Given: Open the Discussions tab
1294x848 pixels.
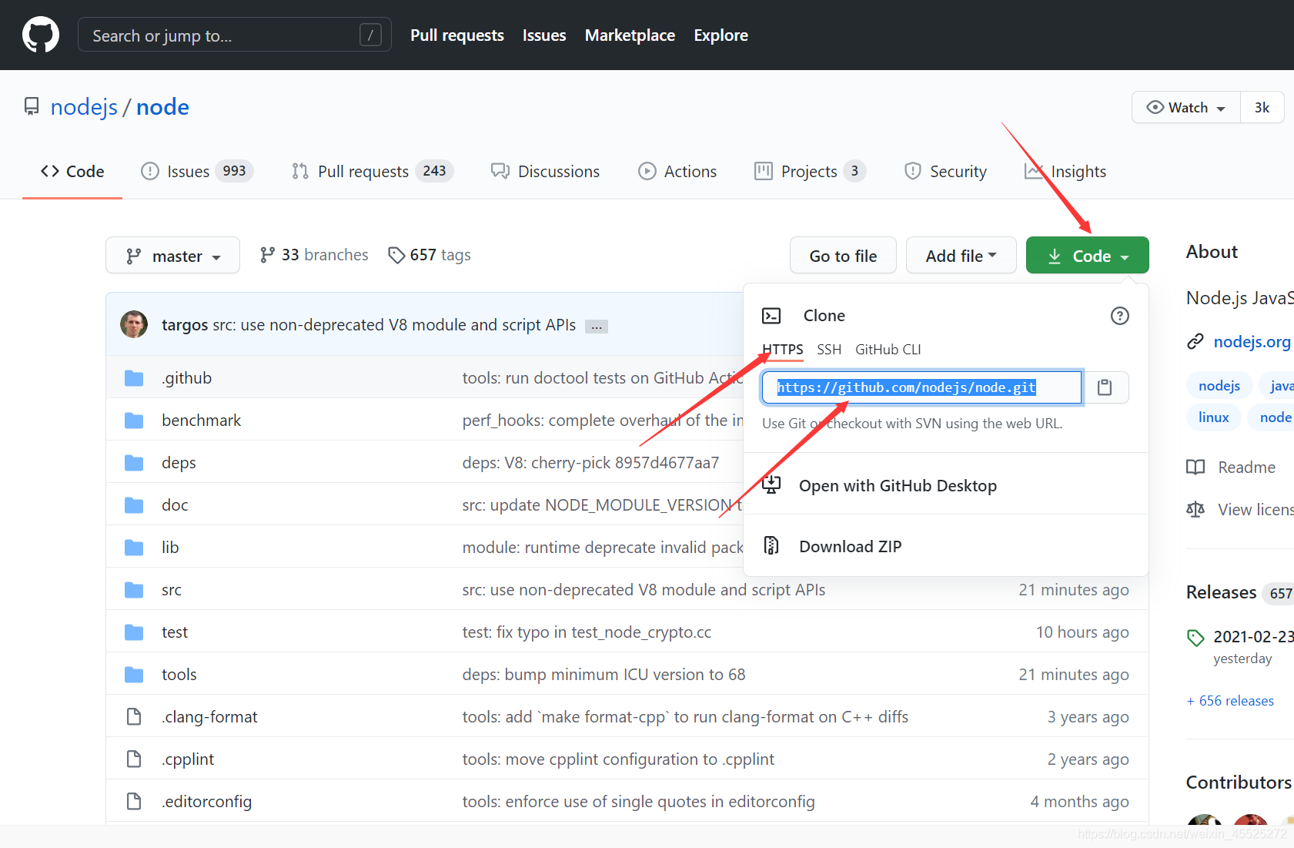Looking at the screenshot, I should 546,172.
